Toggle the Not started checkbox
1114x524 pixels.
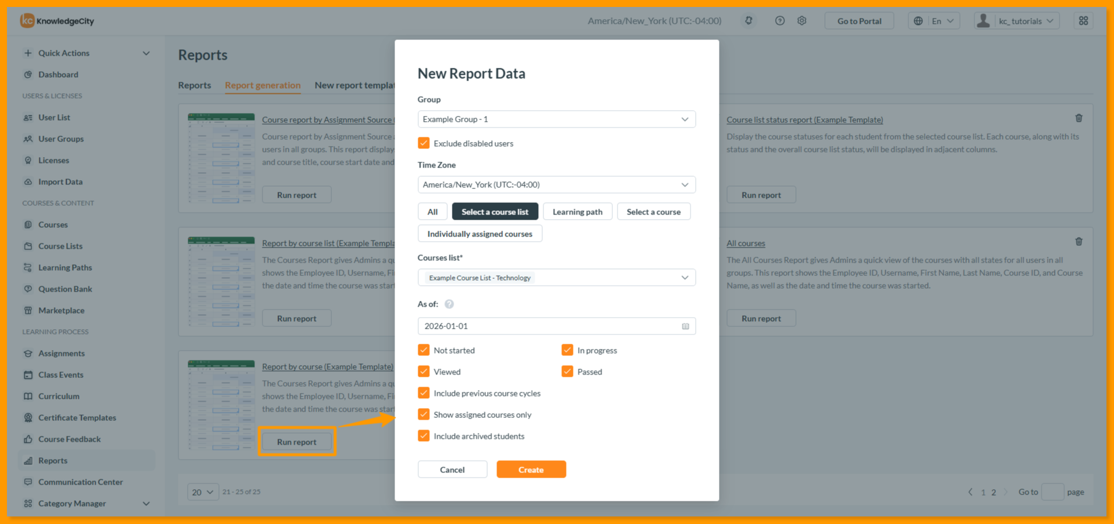(x=423, y=350)
